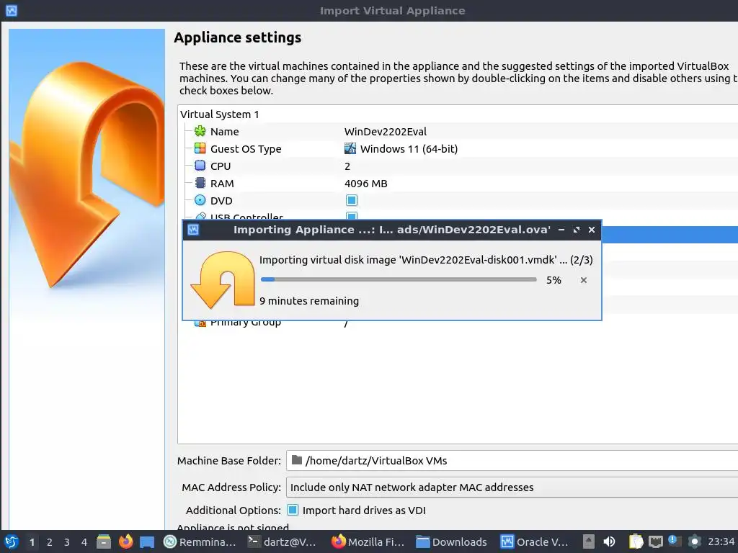Switch to workspace 3
Viewport: 738px width, 553px height.
[x=67, y=541]
